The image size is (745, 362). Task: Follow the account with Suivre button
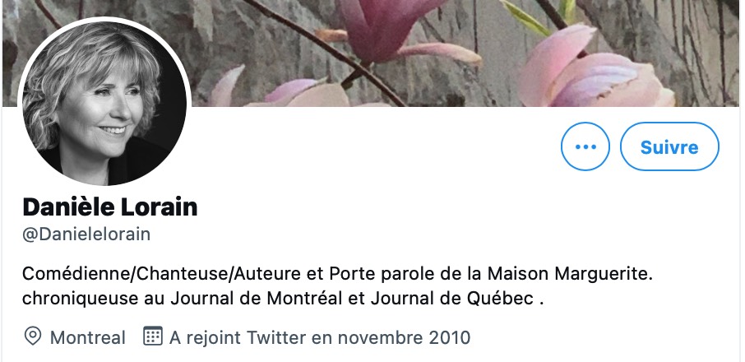[669, 146]
